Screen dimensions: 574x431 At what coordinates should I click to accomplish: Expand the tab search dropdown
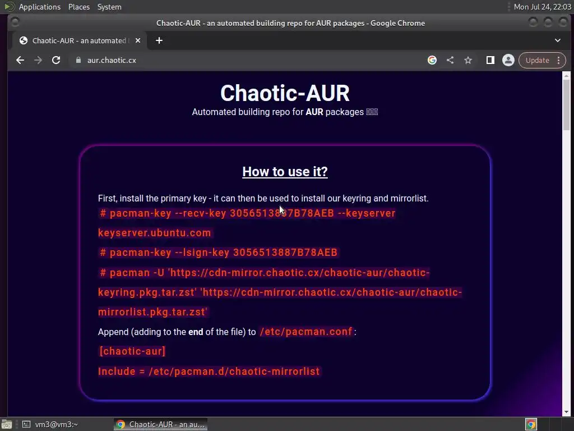click(x=558, y=40)
